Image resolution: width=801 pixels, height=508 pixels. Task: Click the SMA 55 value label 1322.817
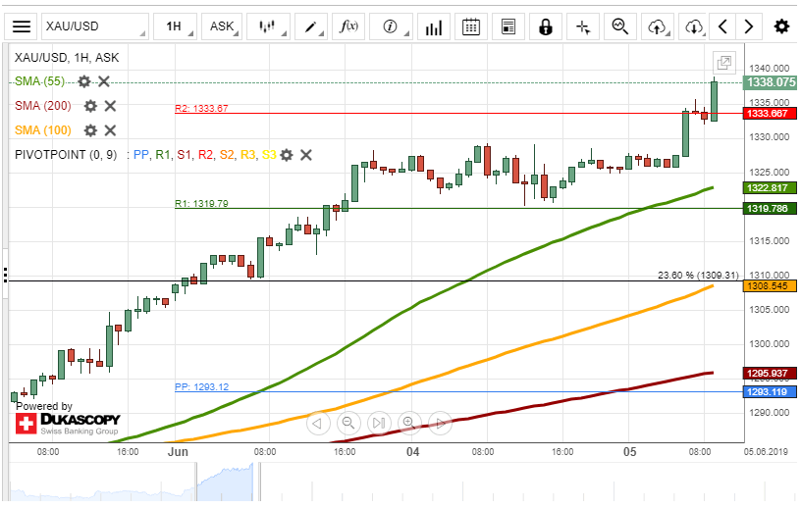pos(770,188)
